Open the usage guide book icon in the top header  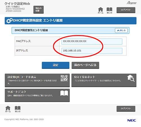pyautogui.click(x=109, y=10)
